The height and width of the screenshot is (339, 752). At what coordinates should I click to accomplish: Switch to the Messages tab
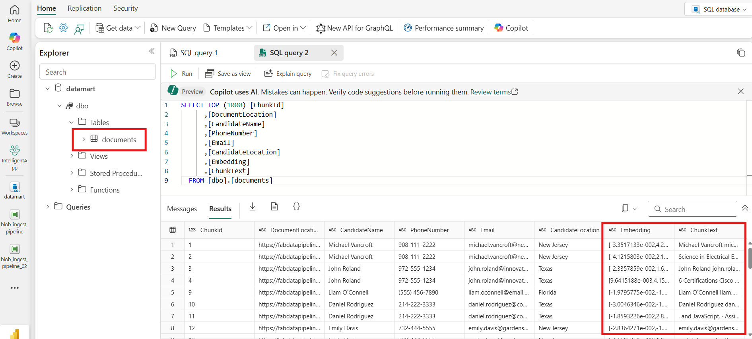[182, 209]
